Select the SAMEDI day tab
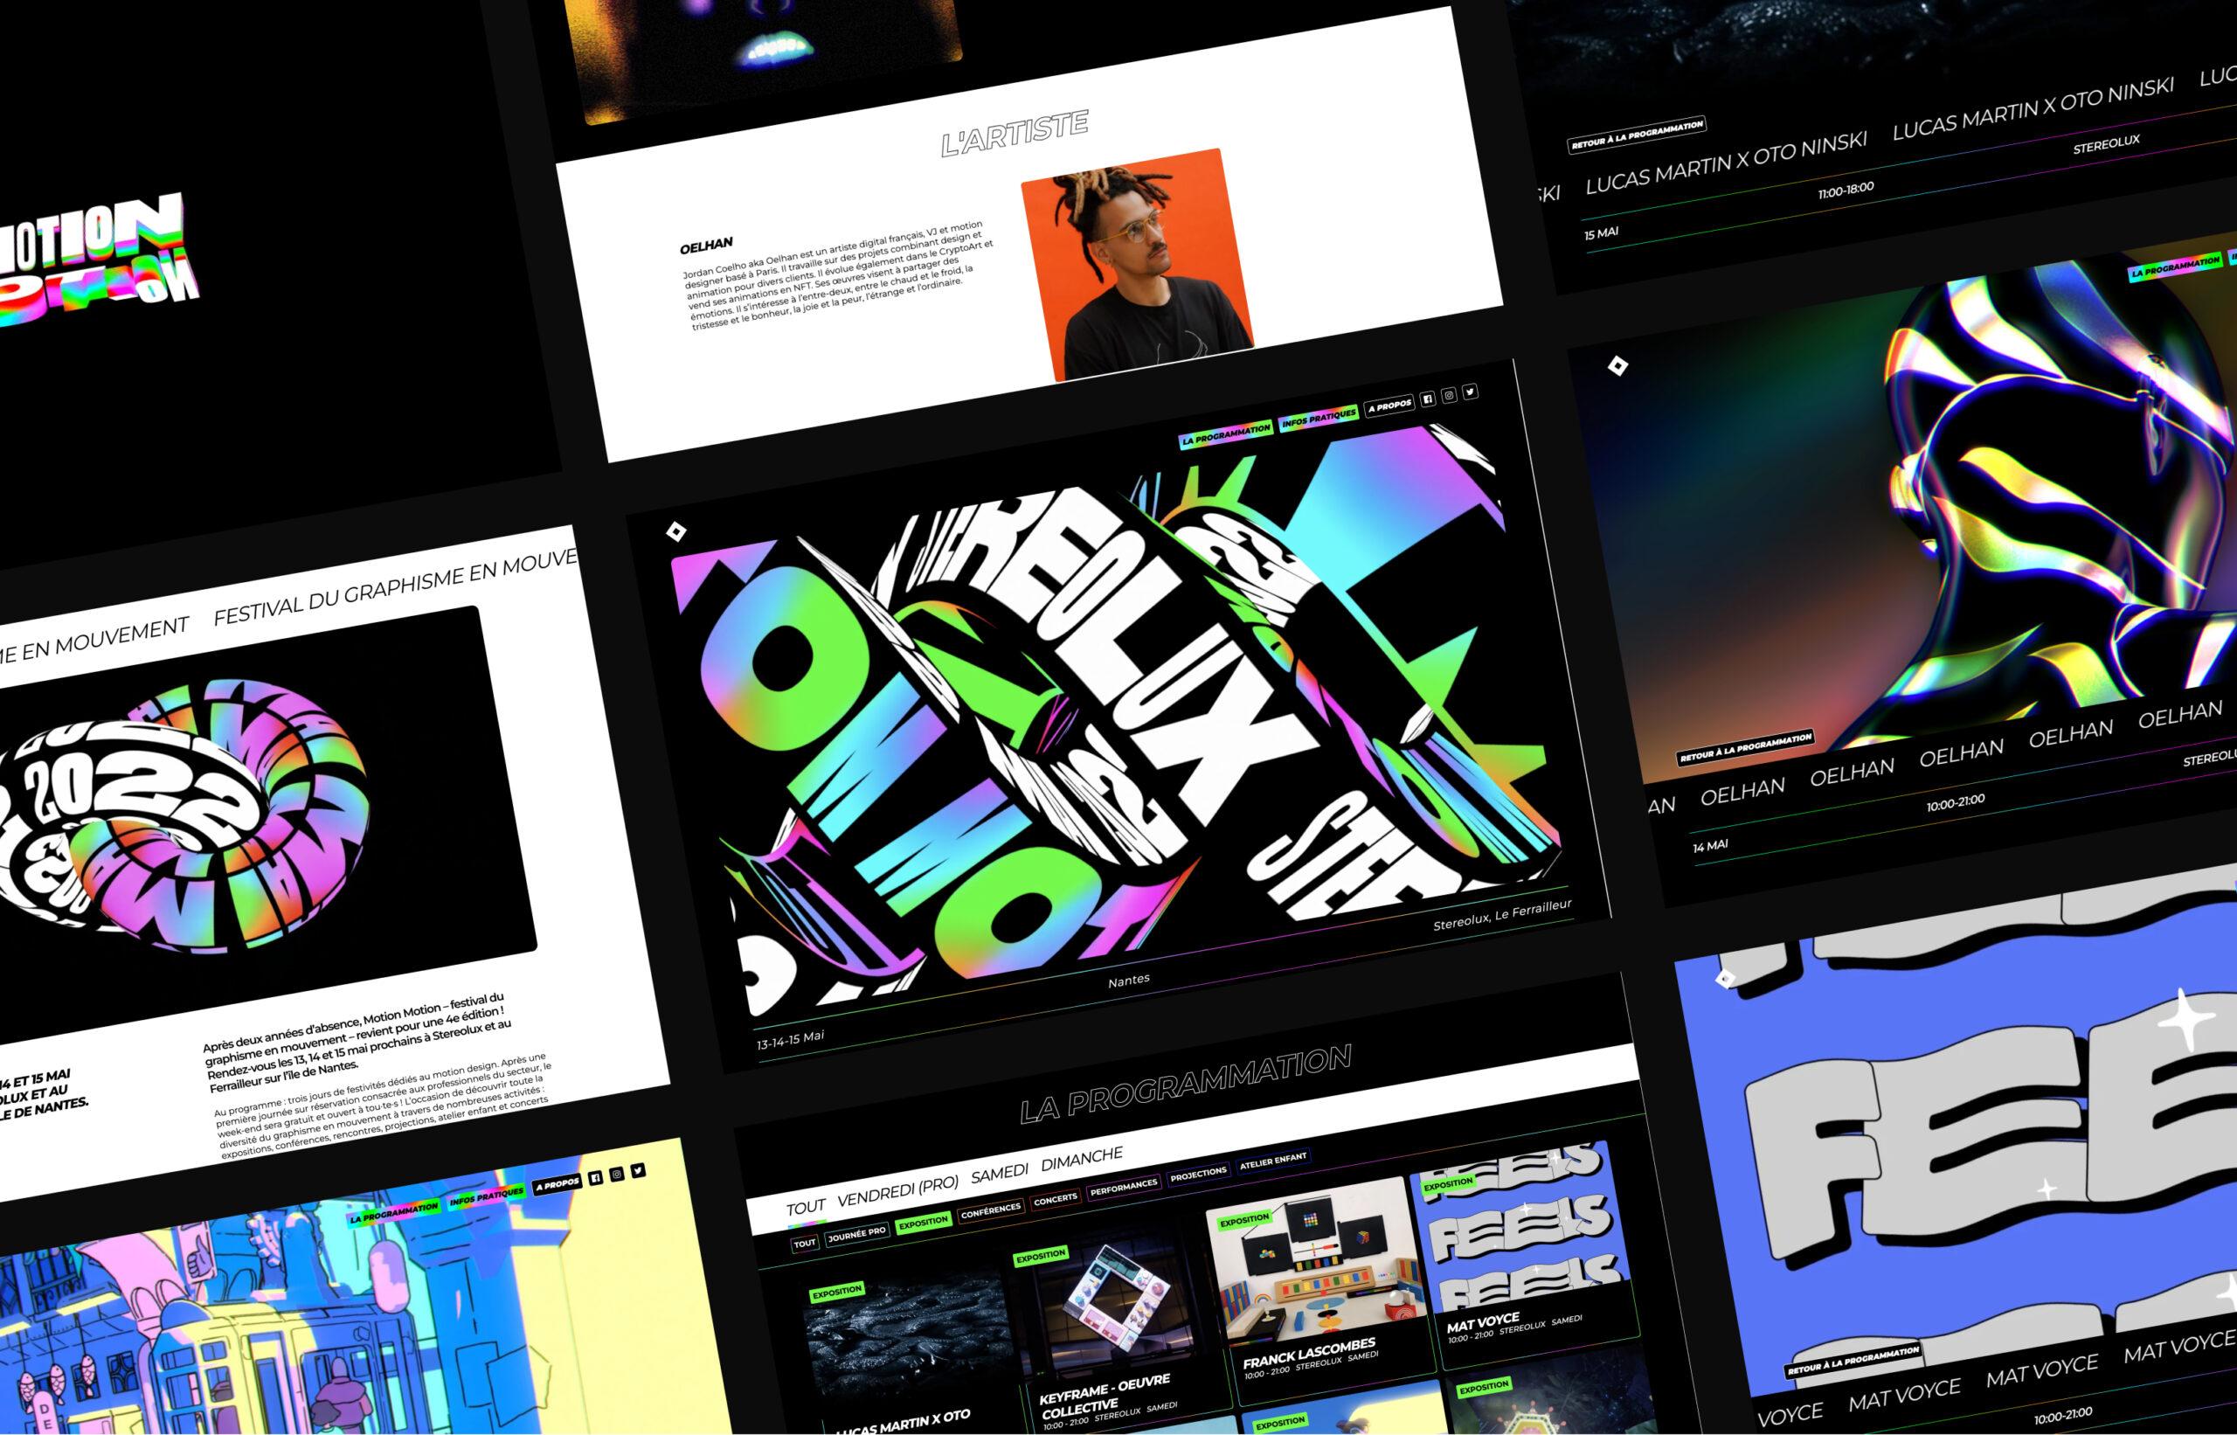 click(1000, 1173)
